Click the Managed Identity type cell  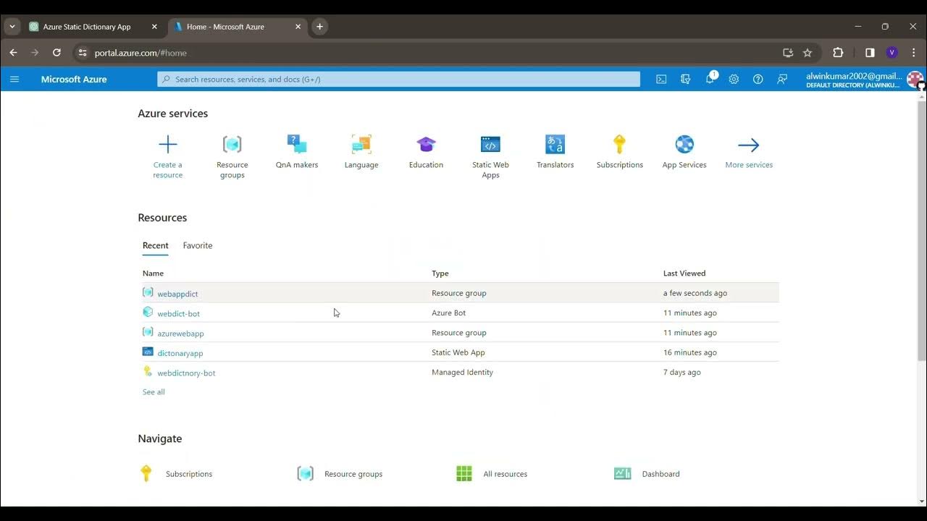(462, 372)
